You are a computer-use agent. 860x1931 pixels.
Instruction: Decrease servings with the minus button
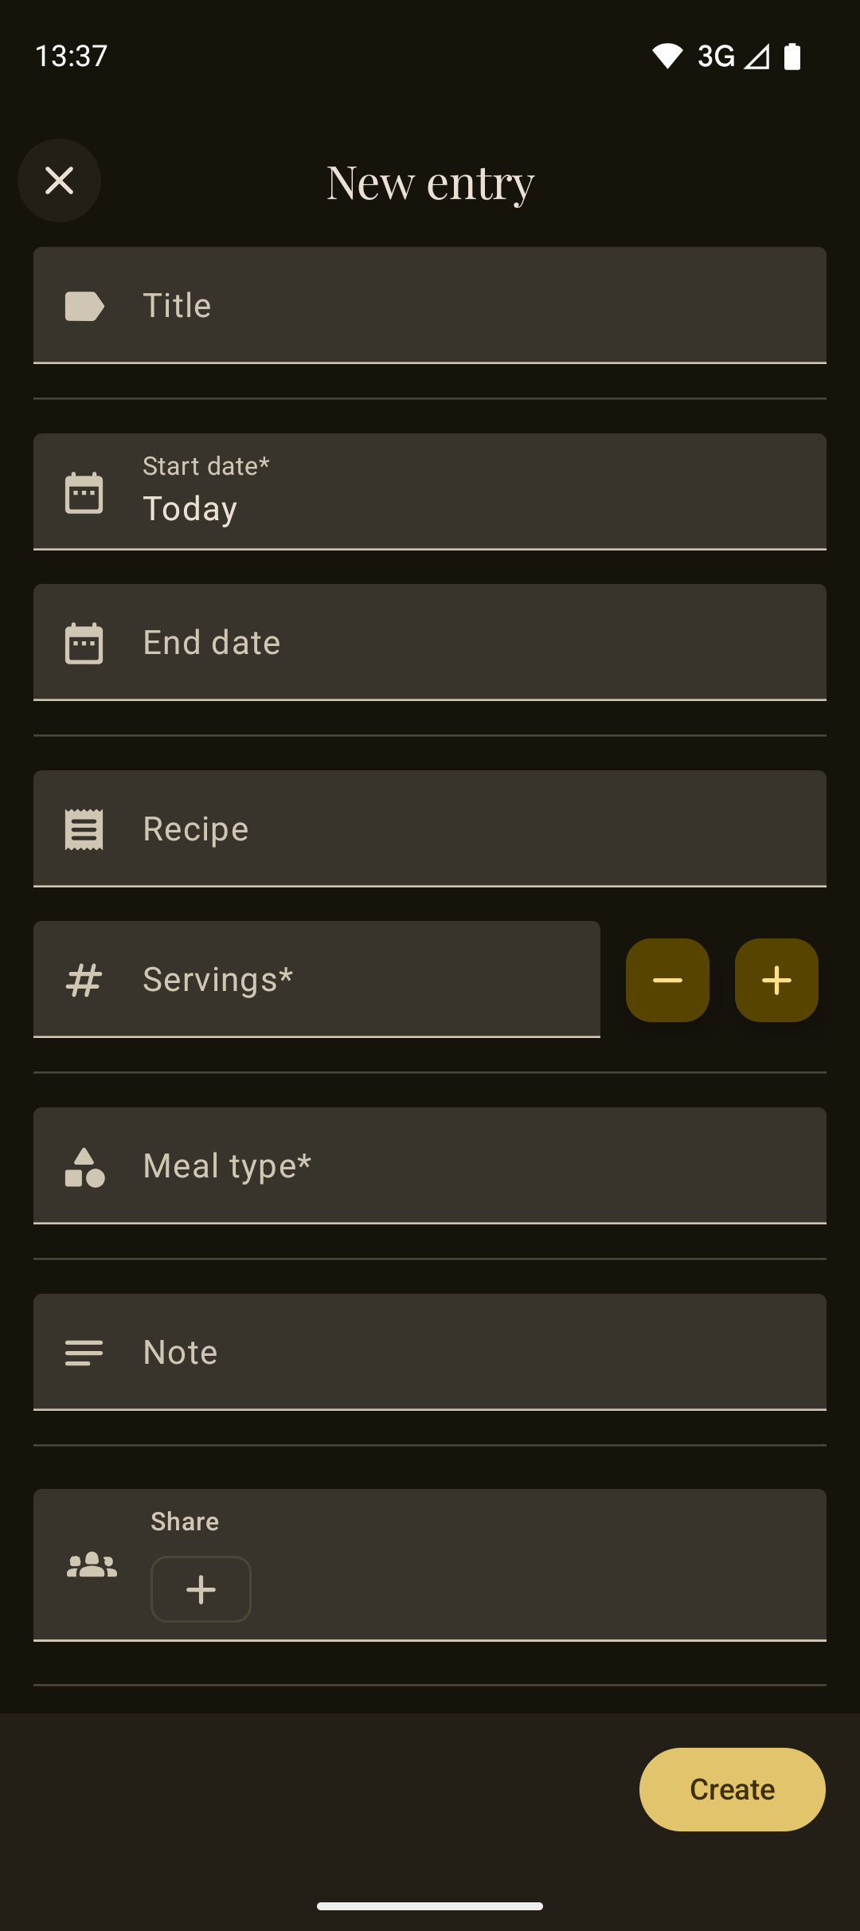(x=667, y=980)
